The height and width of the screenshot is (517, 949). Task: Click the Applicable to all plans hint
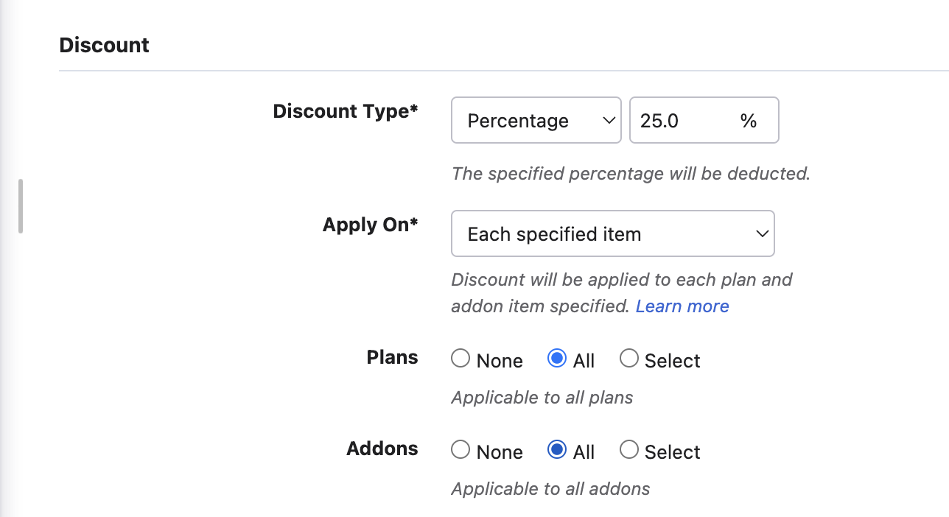[x=542, y=398]
